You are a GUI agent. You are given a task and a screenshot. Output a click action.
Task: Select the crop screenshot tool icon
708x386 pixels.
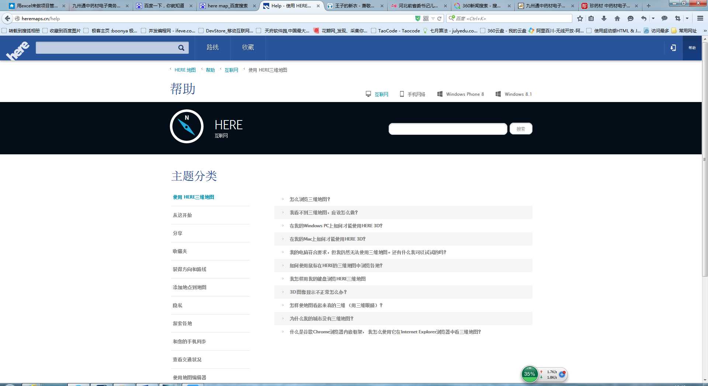pyautogui.click(x=678, y=18)
